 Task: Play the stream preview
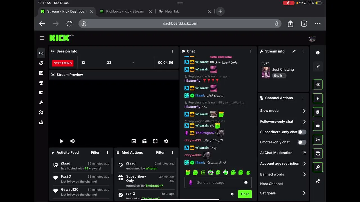point(62,141)
